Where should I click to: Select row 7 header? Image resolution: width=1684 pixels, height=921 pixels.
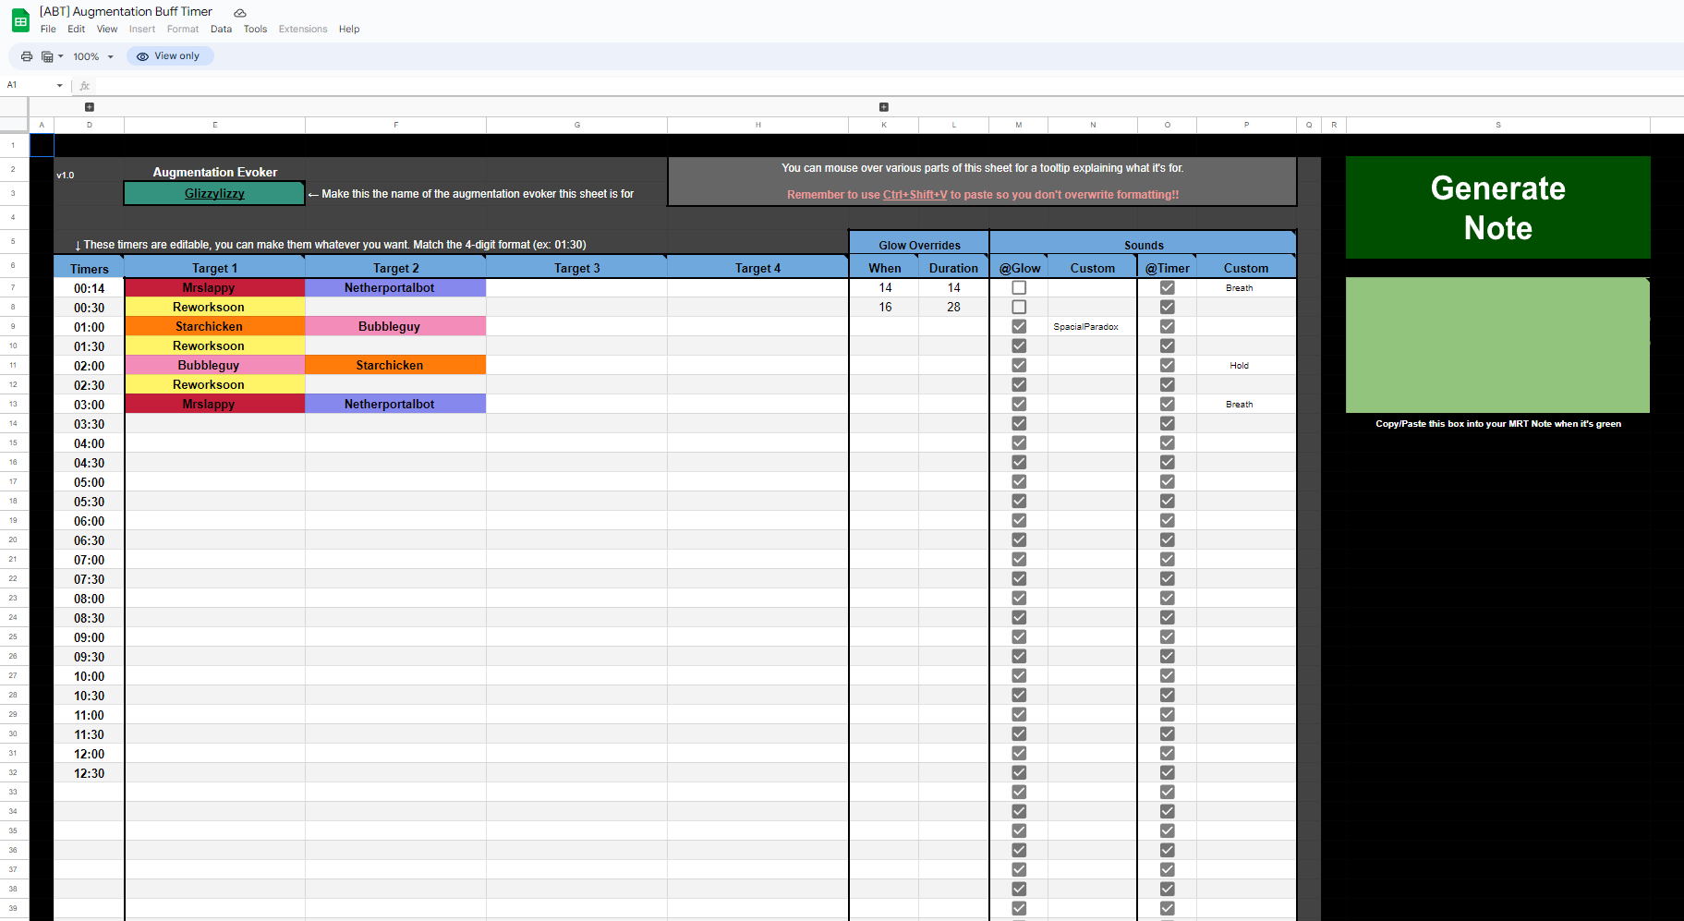point(14,287)
